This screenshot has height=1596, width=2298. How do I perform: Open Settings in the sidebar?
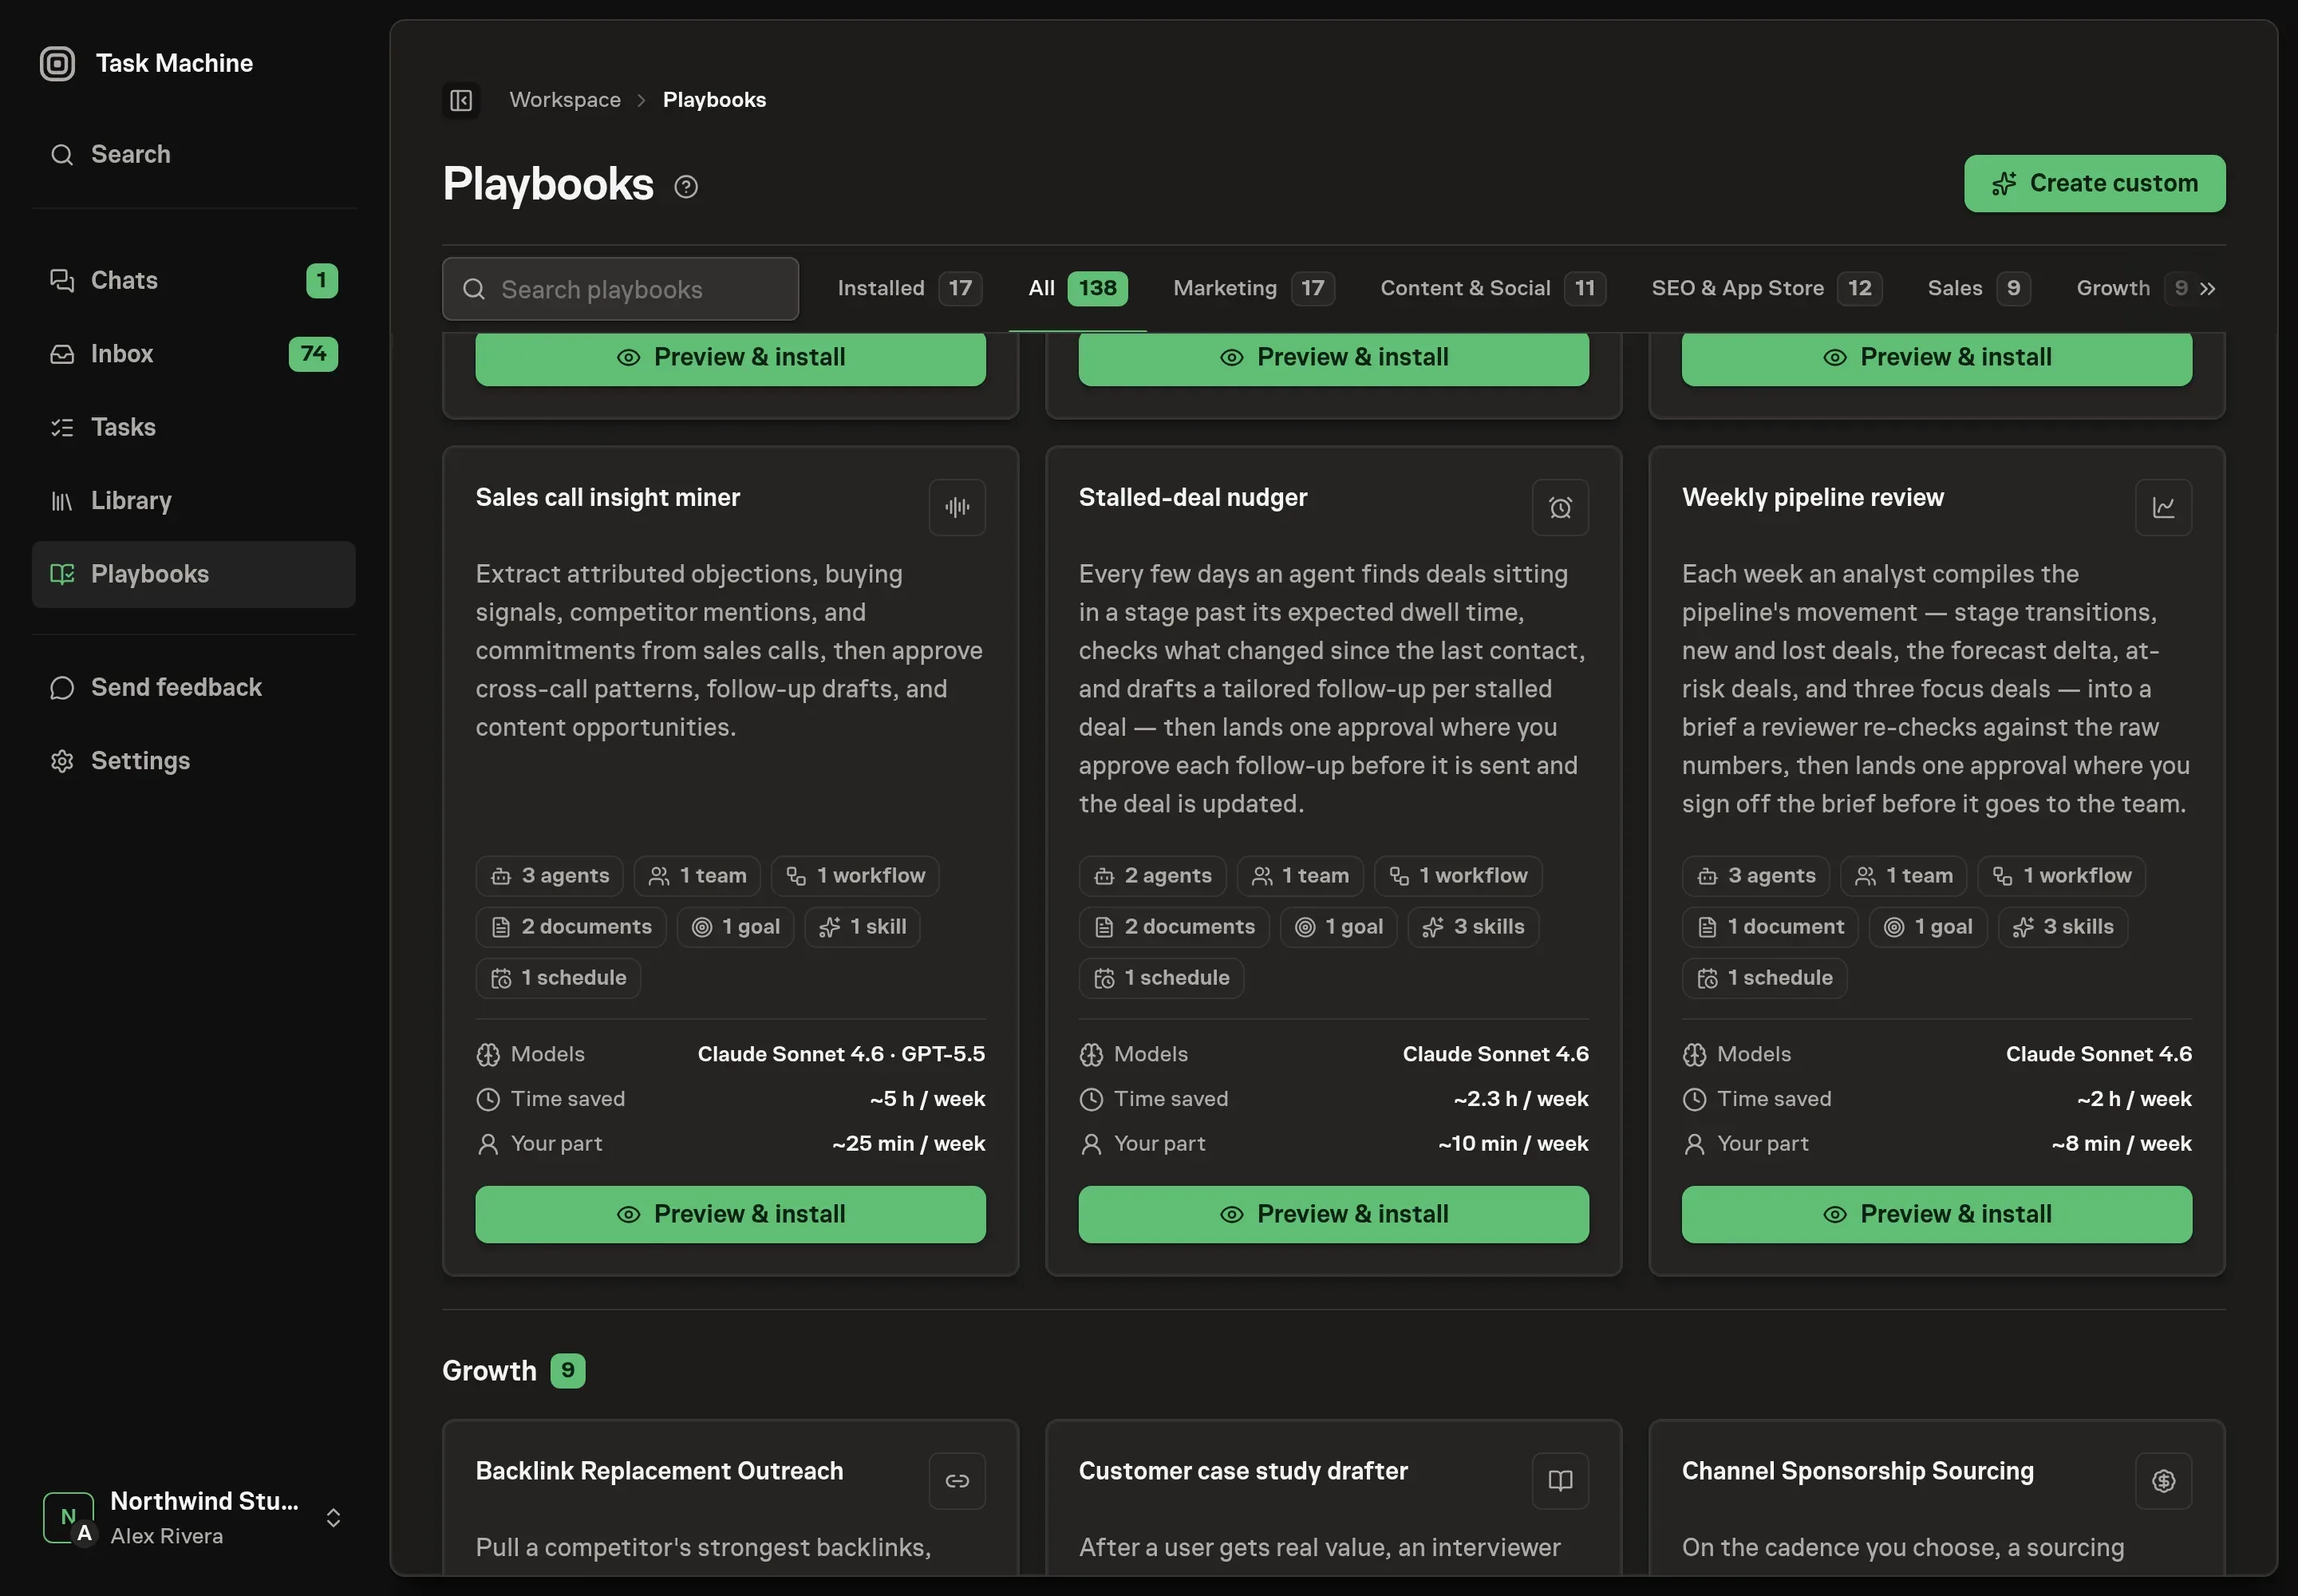(194, 761)
